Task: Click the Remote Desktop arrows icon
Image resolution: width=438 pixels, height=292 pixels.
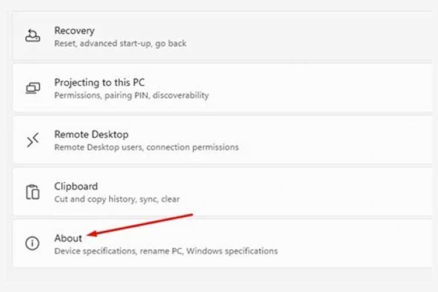Action: coord(33,140)
